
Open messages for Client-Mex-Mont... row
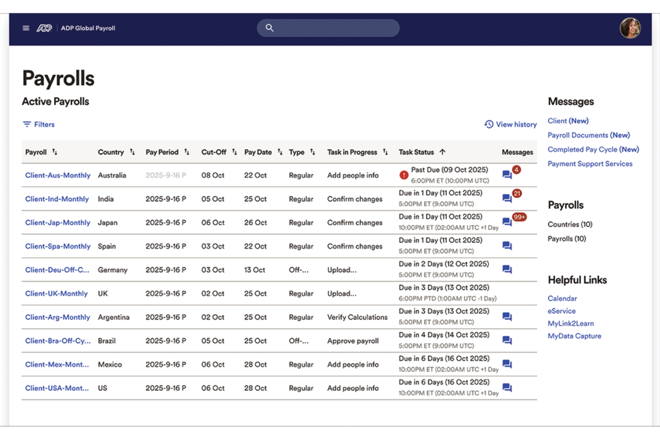point(507,364)
